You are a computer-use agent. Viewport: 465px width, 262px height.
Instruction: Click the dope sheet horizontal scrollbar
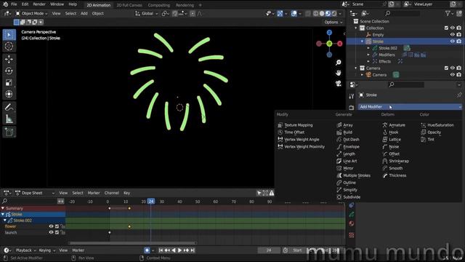(132, 243)
